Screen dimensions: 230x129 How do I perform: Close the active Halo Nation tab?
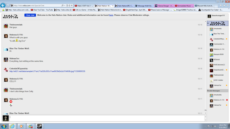[112, 6]
